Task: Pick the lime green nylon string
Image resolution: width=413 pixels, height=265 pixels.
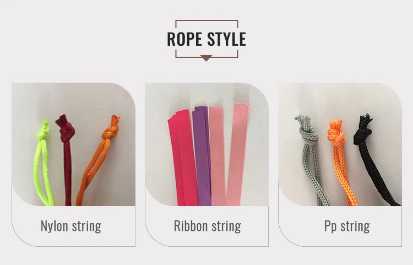Action: click(x=42, y=163)
